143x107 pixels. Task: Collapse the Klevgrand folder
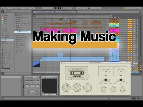[17, 30]
